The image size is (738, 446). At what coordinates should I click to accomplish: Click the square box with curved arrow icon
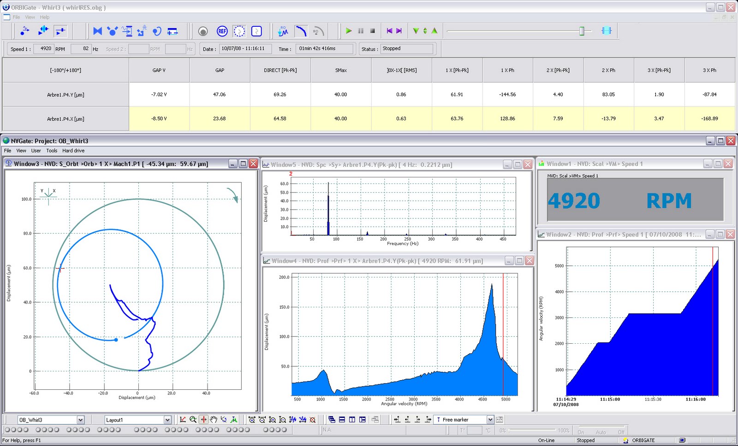(x=256, y=31)
